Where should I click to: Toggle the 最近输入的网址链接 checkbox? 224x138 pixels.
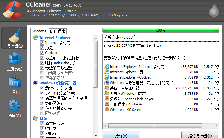point(42,58)
